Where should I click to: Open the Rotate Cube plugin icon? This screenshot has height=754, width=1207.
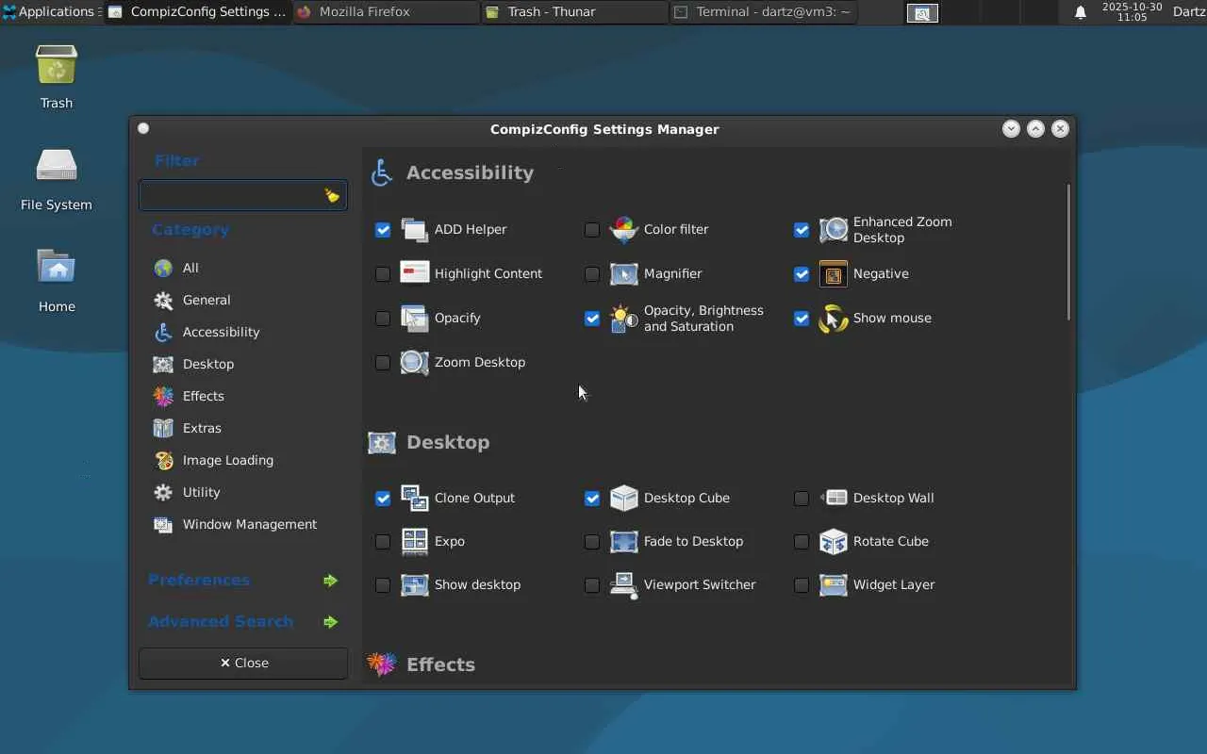[x=834, y=541]
